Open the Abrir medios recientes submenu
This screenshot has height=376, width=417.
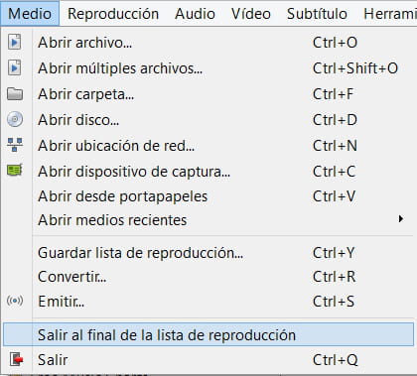tap(208, 220)
